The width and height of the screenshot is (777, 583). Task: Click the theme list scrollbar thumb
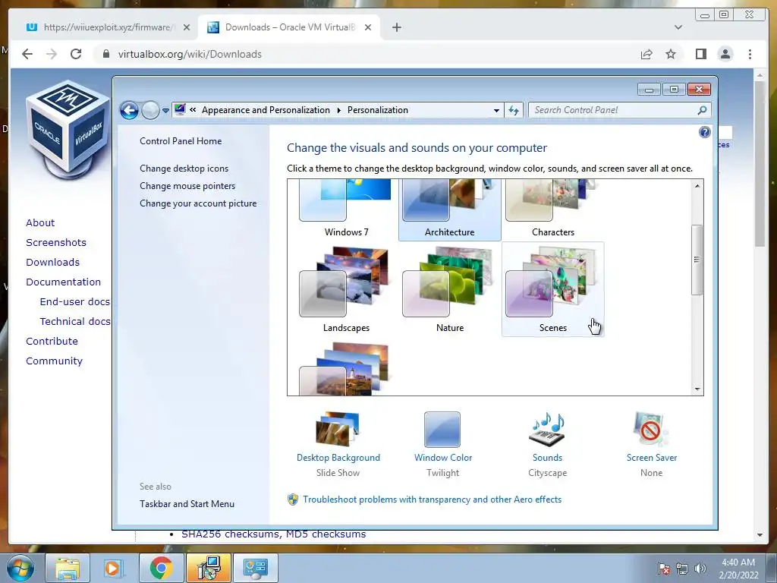pyautogui.click(x=697, y=260)
